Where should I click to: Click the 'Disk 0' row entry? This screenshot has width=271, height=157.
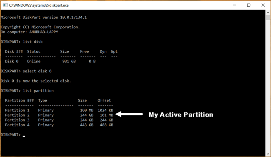12,61
